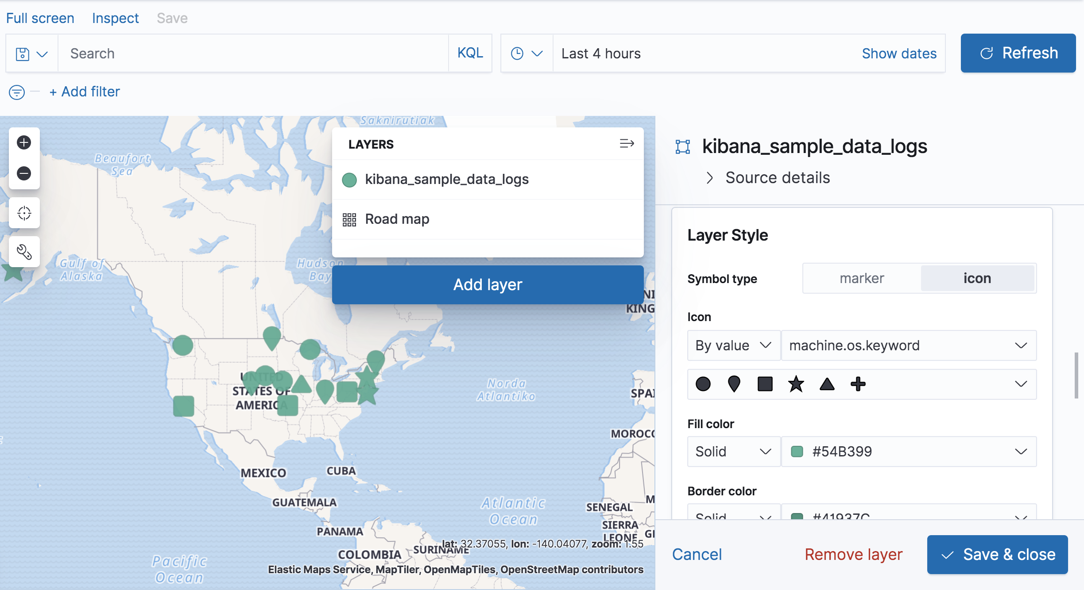Click the Save & close button
This screenshot has height=590, width=1084.
997,555
